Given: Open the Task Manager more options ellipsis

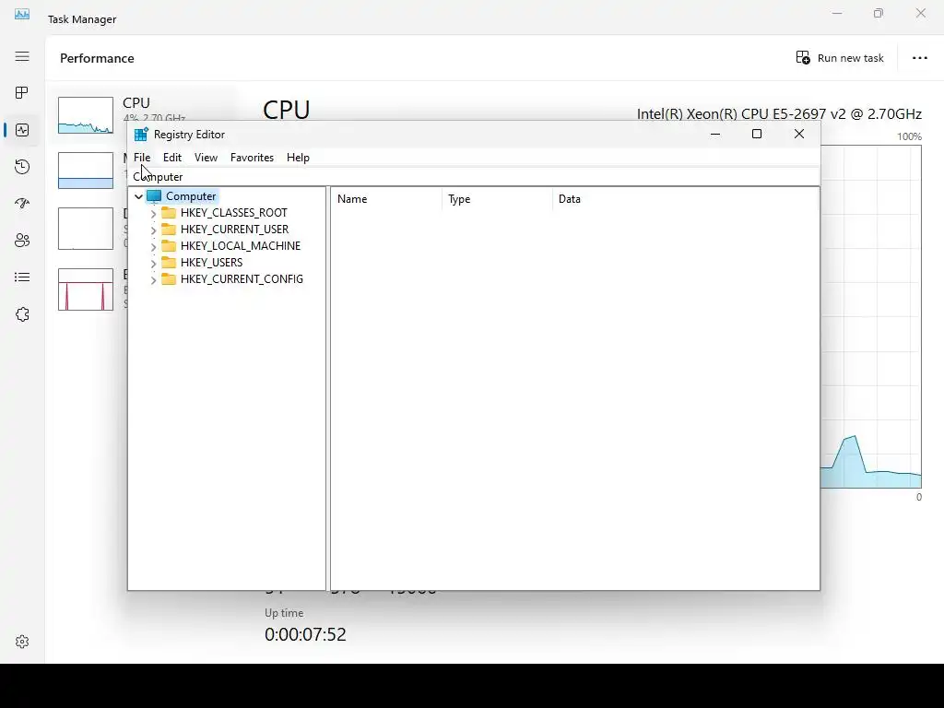Looking at the screenshot, I should 919,58.
